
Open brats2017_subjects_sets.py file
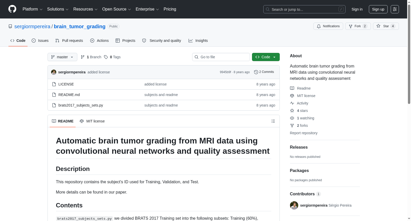coord(81,105)
